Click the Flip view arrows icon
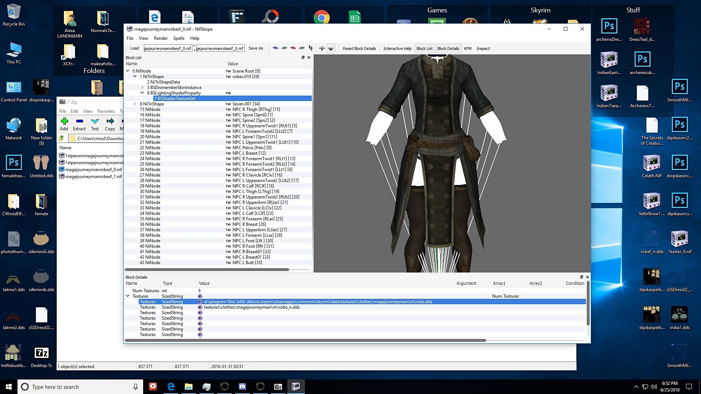 pos(322,48)
